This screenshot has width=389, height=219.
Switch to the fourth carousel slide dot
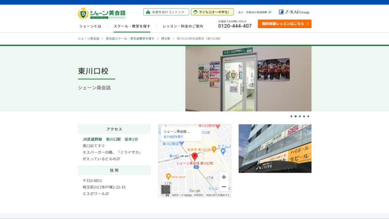tap(304, 116)
